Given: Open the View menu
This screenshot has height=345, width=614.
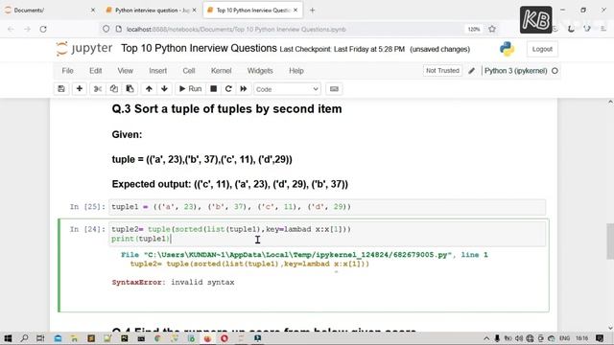Looking at the screenshot, I should click(126, 71).
